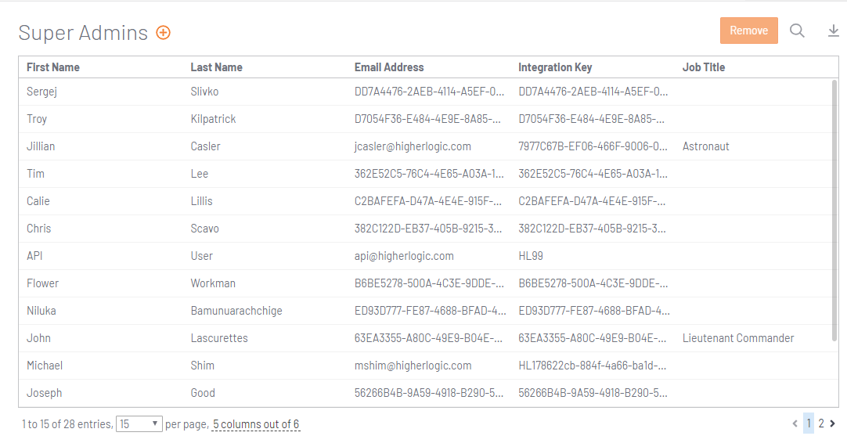Click the api@higherlogic.com email cell
Image resolution: width=847 pixels, height=436 pixels.
[404, 256]
